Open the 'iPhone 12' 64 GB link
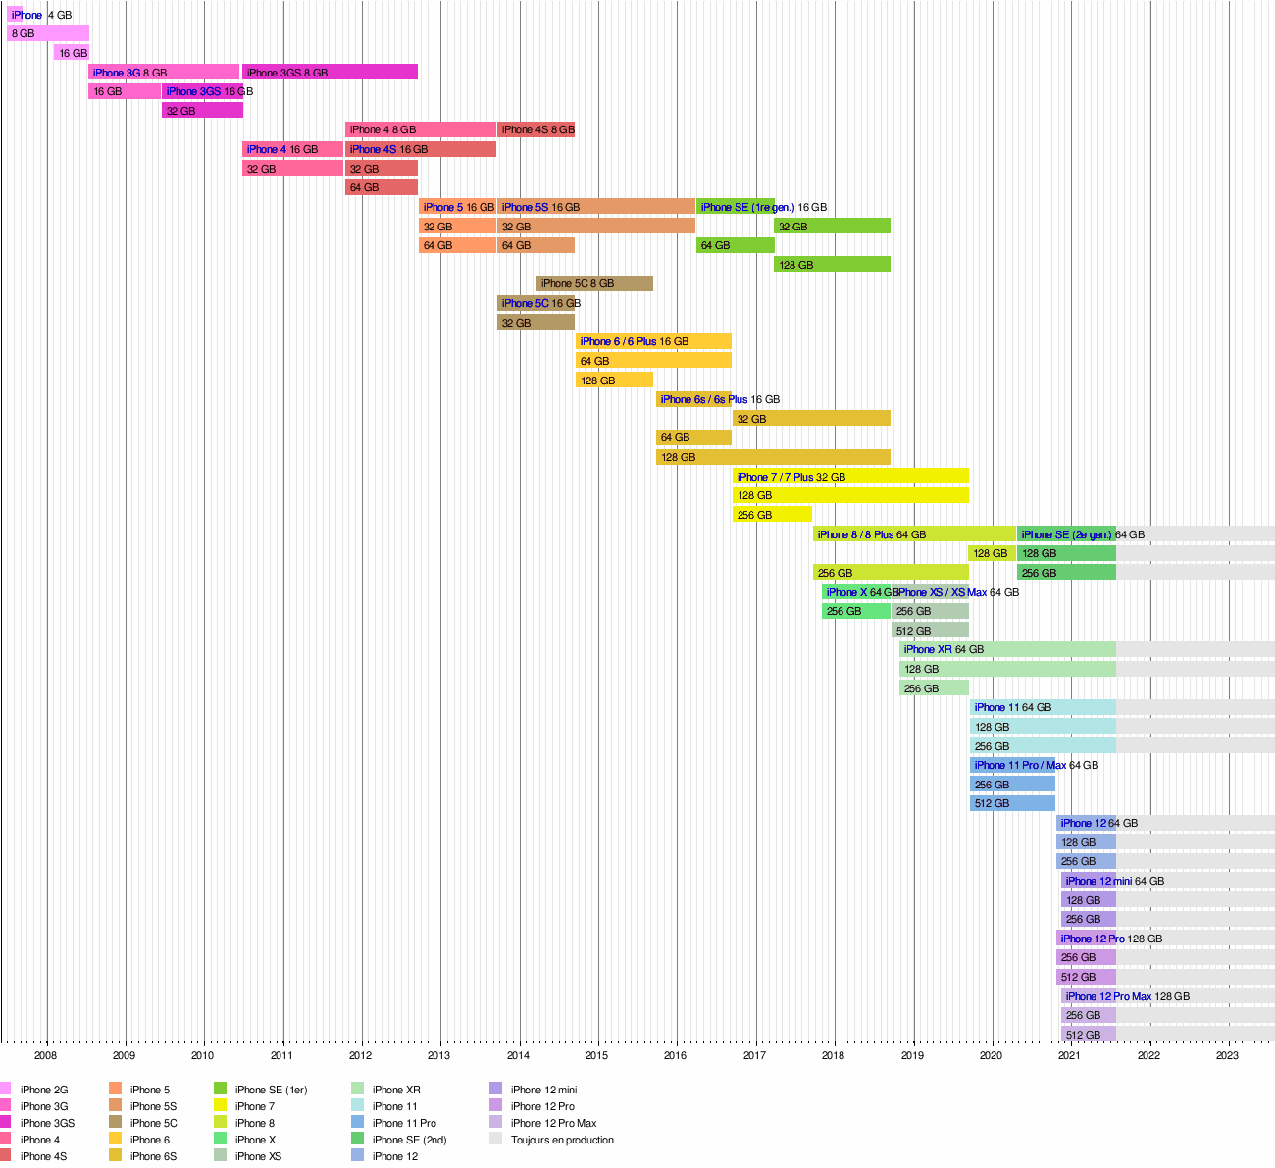 tap(1083, 823)
